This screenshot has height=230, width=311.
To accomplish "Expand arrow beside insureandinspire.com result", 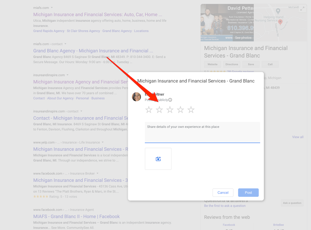I will (x=67, y=75).
